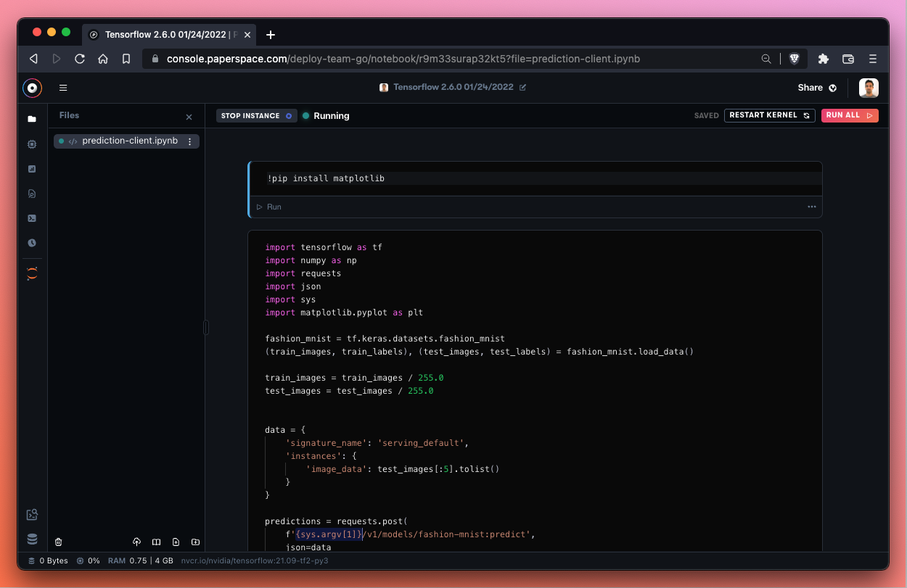The width and height of the screenshot is (907, 588).
Task: Click the panel divider collapse handle
Action: 206,328
